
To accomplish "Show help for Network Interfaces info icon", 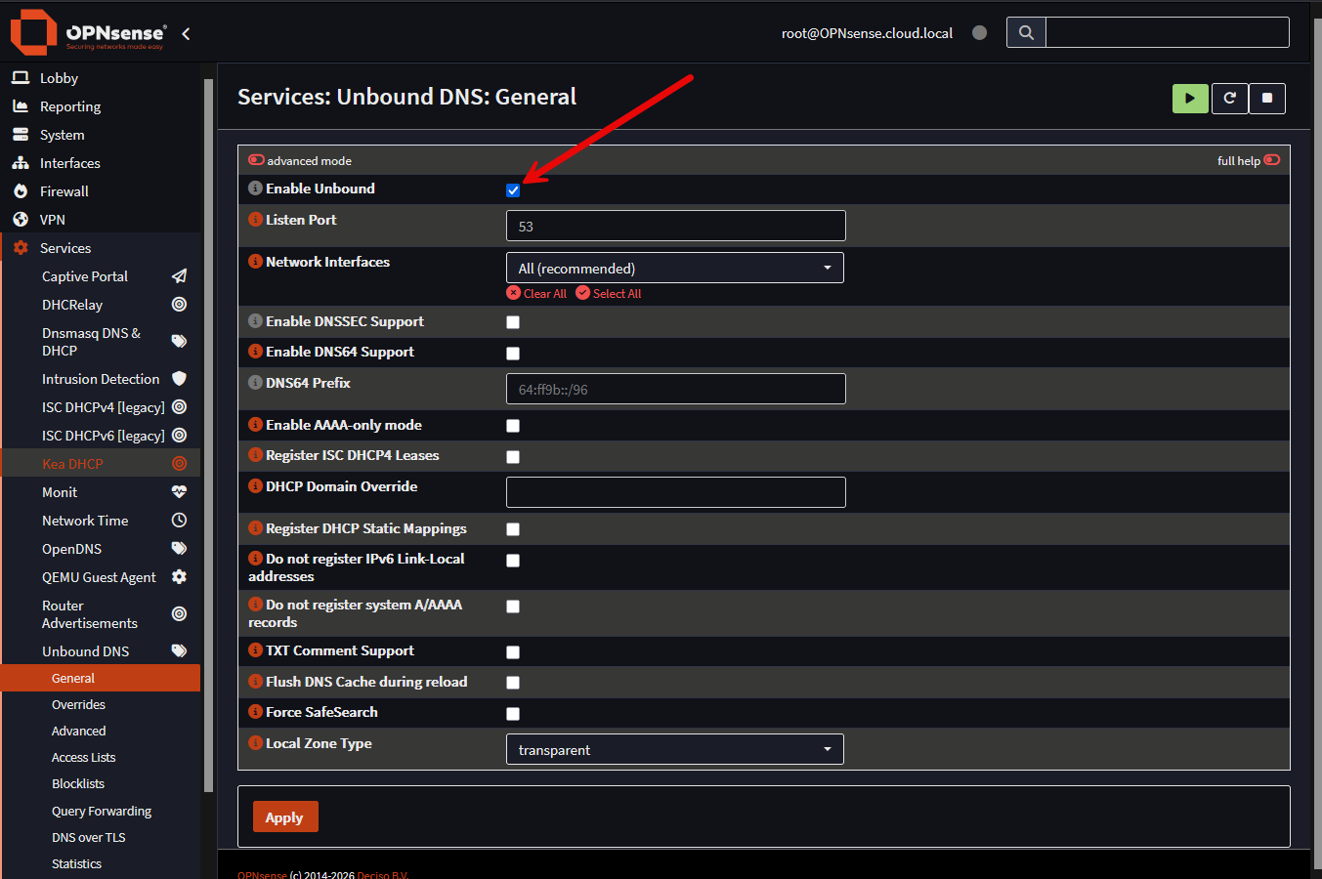I will 255,262.
